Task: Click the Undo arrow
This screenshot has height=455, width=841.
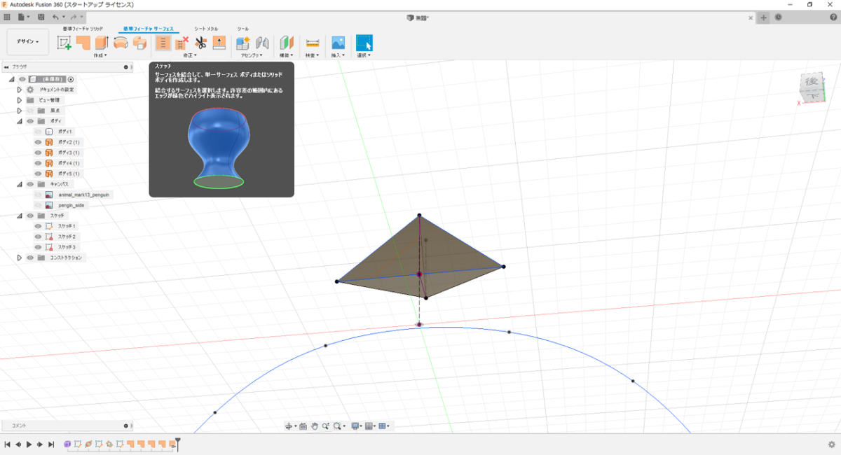Action: (57, 17)
